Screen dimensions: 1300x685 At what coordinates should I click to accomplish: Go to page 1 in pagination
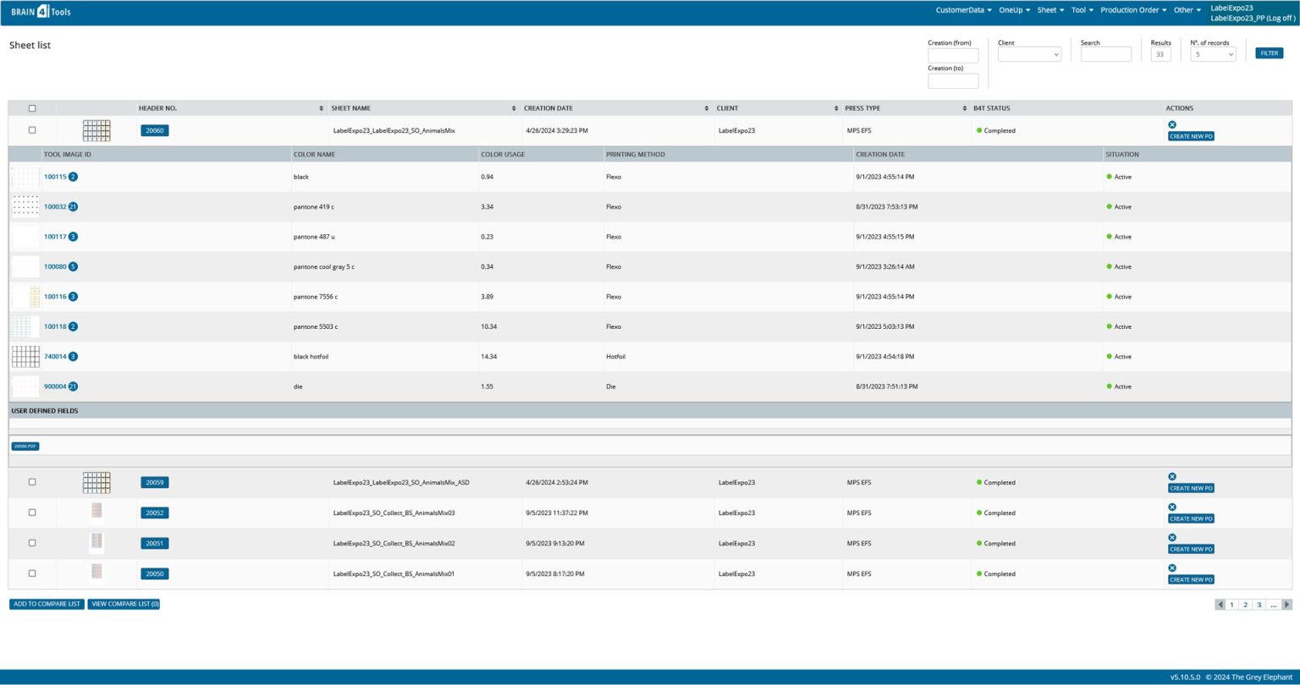tap(1232, 605)
